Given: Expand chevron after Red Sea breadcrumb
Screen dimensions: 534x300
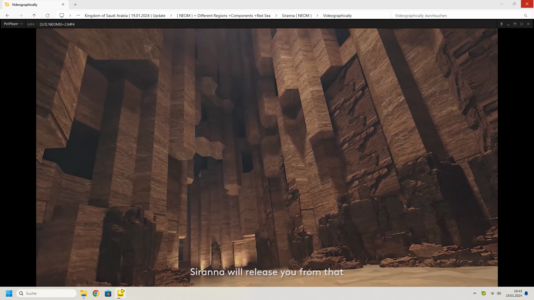Looking at the screenshot, I should [x=276, y=16].
